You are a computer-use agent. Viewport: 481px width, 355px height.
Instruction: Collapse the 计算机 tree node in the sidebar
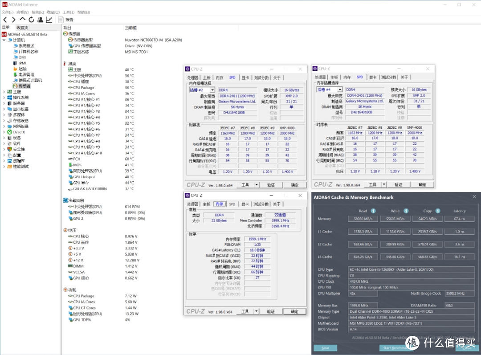click(x=3, y=40)
